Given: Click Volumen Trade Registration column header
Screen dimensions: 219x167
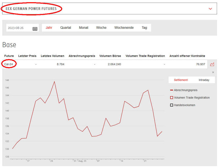Looking at the screenshot, I should 145,56.
